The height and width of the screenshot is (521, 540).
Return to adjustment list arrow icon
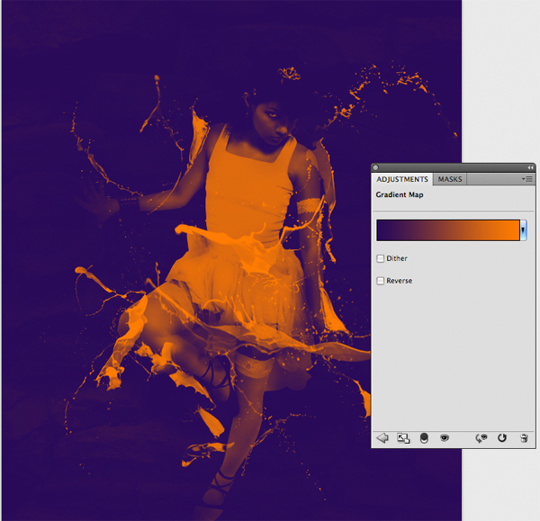tap(382, 438)
